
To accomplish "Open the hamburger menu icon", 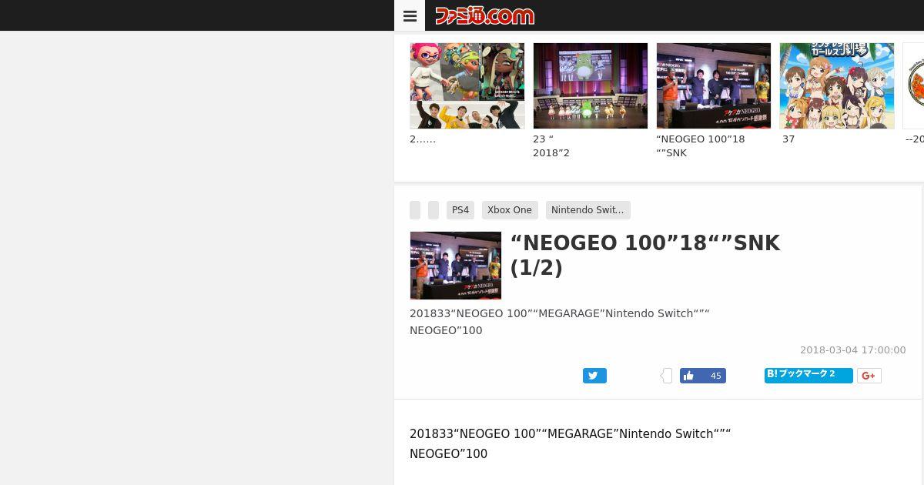I will pyautogui.click(x=410, y=15).
